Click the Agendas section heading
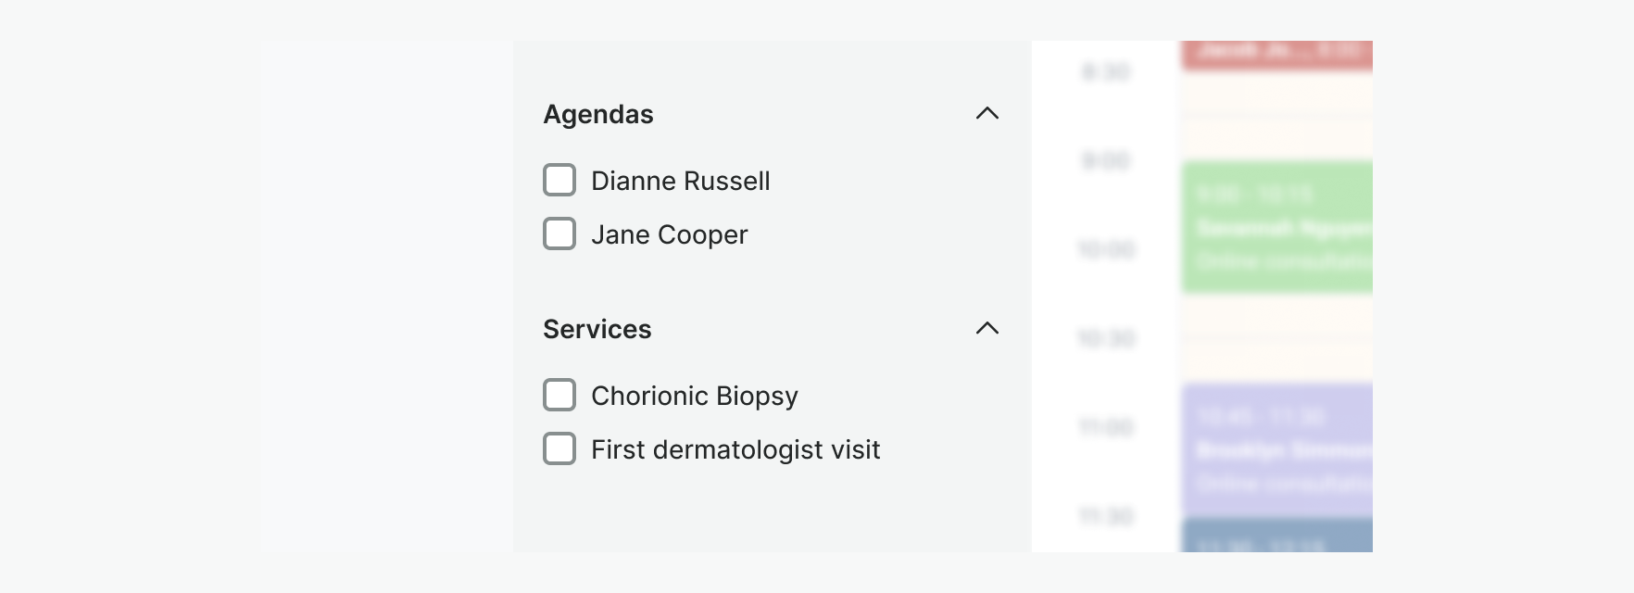The image size is (1634, 593). [598, 114]
